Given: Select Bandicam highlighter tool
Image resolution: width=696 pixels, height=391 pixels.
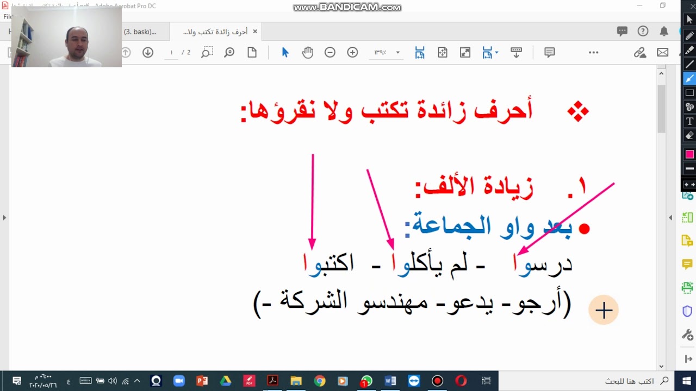Looking at the screenshot, I should [x=689, y=49].
